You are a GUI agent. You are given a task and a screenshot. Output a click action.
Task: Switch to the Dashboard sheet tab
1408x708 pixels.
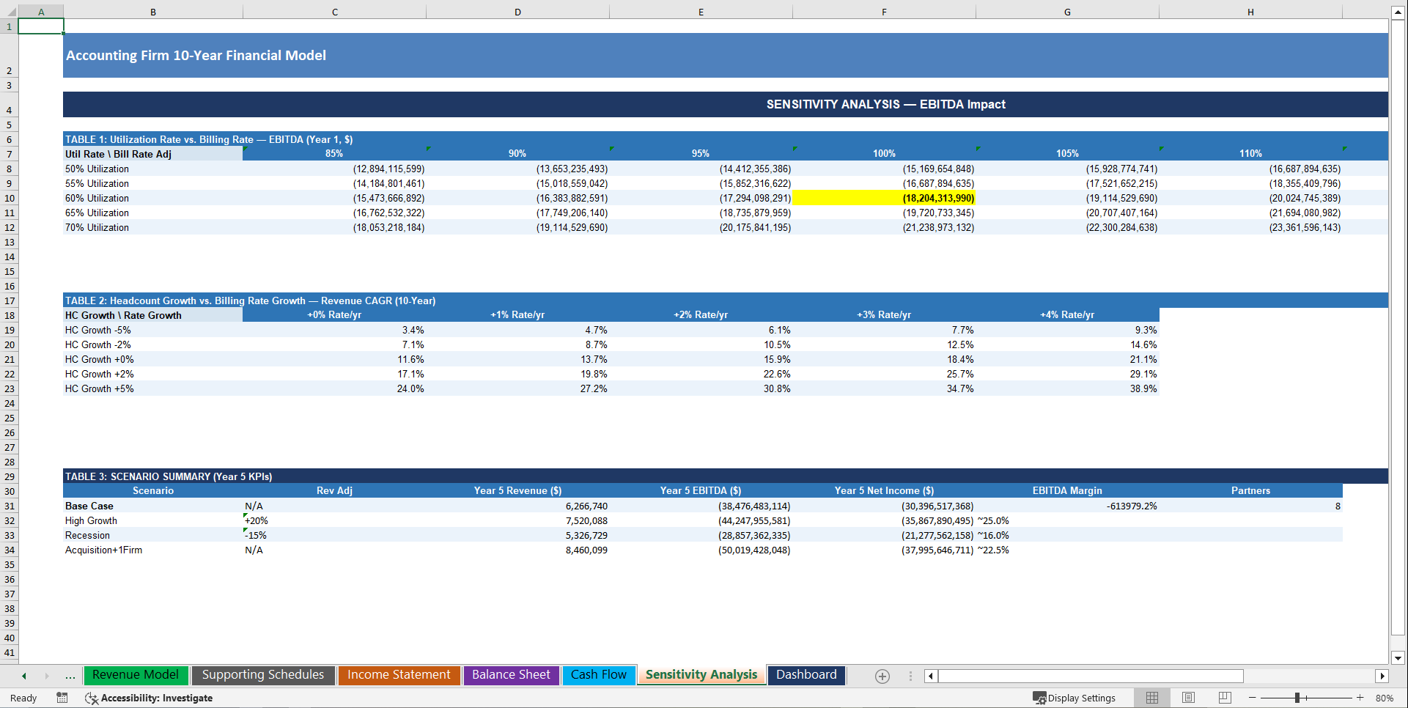806,675
